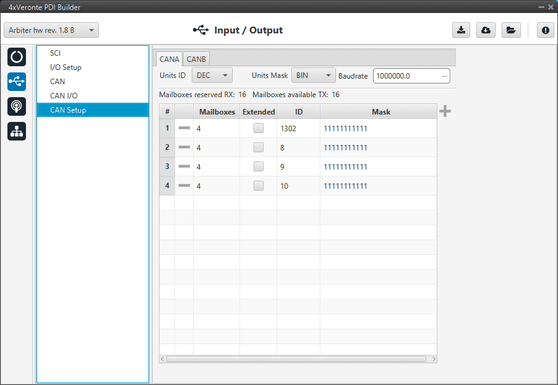Click the Mask column header
558x385 pixels.
(x=379, y=112)
